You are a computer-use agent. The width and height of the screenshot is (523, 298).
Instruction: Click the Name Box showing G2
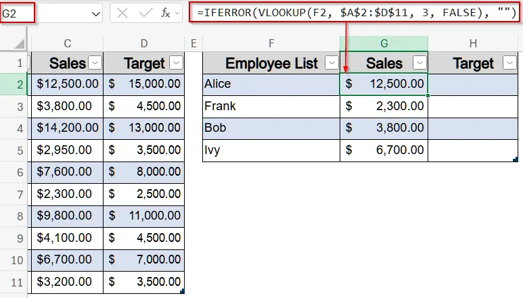(x=18, y=14)
